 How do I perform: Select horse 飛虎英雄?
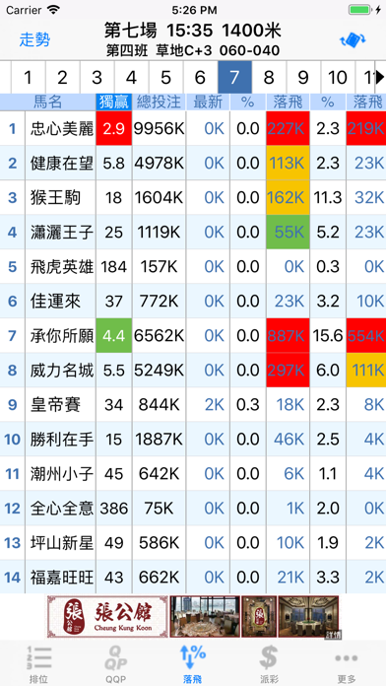click(x=62, y=267)
